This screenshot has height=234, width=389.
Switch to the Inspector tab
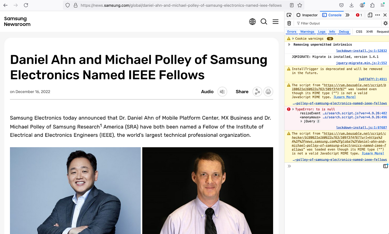[307, 15]
